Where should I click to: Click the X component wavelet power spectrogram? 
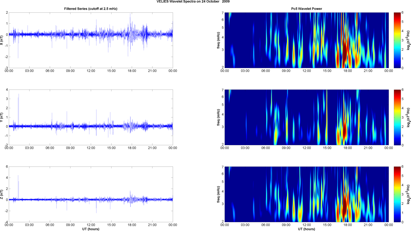pyautogui.click(x=307, y=40)
